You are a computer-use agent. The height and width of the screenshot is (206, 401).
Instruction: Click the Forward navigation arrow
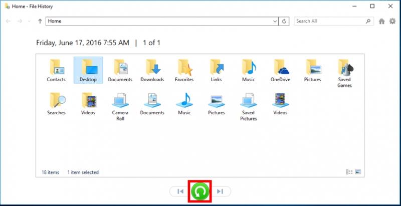click(20, 21)
